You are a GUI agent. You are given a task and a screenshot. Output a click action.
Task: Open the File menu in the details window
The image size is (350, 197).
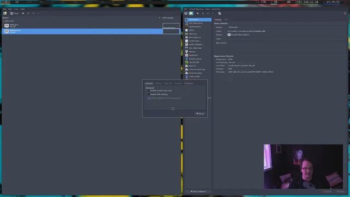185,9
